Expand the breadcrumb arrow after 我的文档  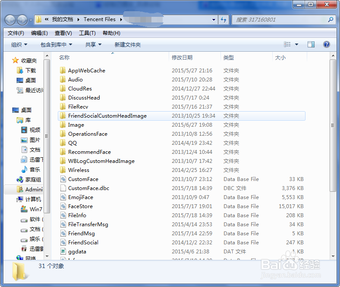point(78,19)
